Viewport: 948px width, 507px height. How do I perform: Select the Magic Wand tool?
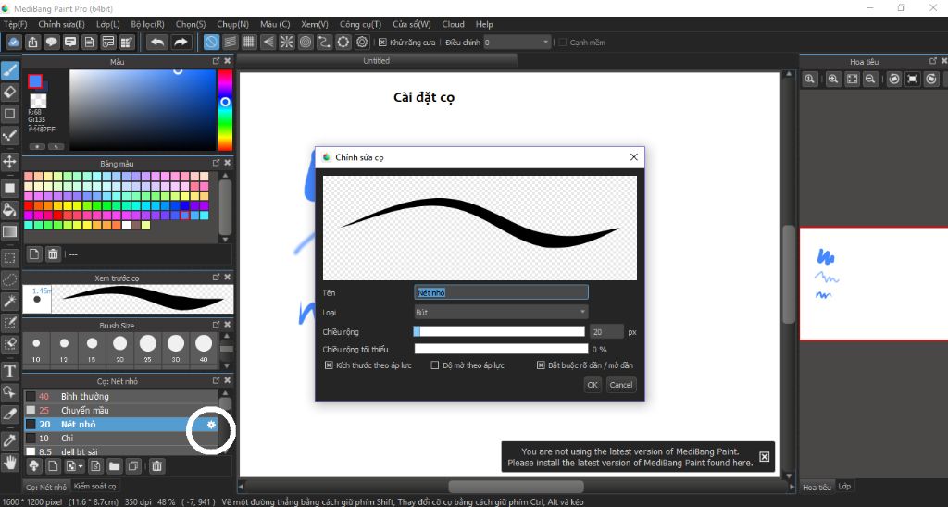point(9,301)
